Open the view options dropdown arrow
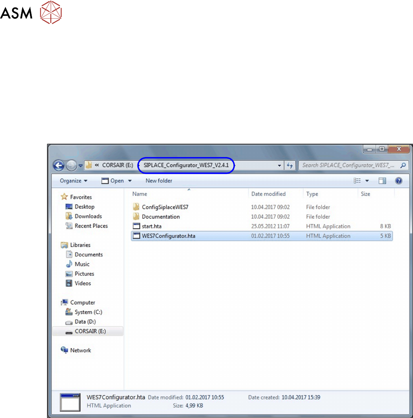The width and height of the screenshot is (413, 418). tap(367, 181)
